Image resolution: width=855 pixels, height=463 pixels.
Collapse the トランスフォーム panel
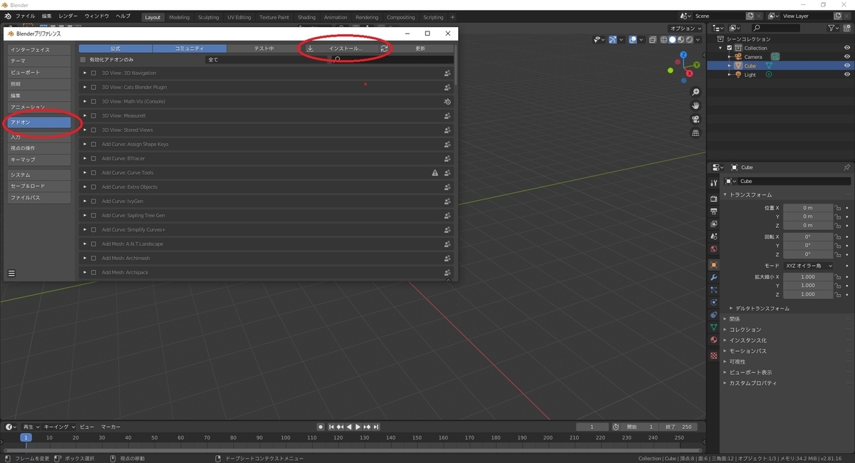point(726,194)
